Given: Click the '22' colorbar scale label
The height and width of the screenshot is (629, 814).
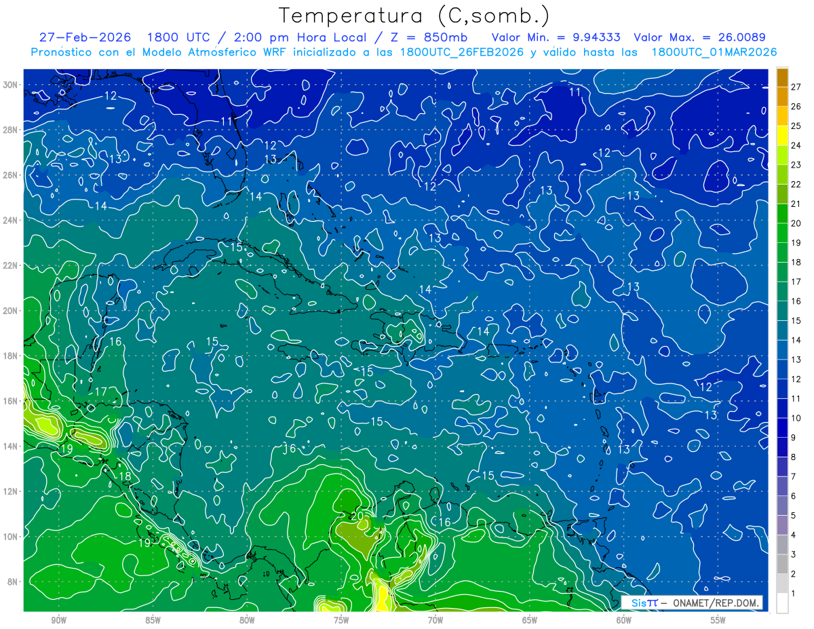Looking at the screenshot, I should pyautogui.click(x=796, y=183).
